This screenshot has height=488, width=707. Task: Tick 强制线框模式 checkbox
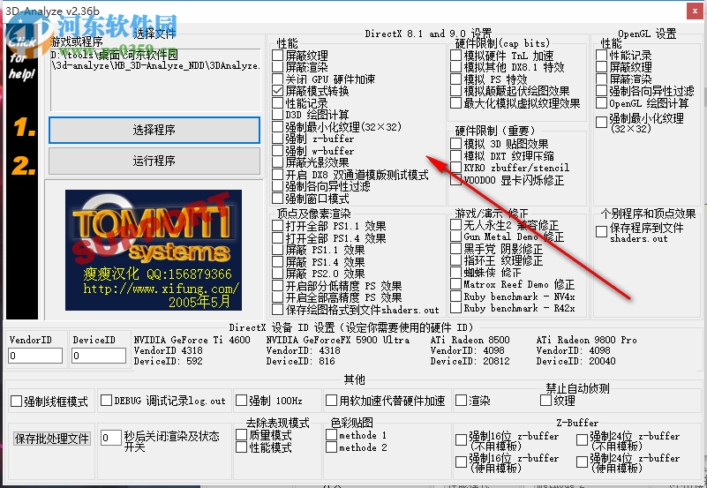click(16, 401)
